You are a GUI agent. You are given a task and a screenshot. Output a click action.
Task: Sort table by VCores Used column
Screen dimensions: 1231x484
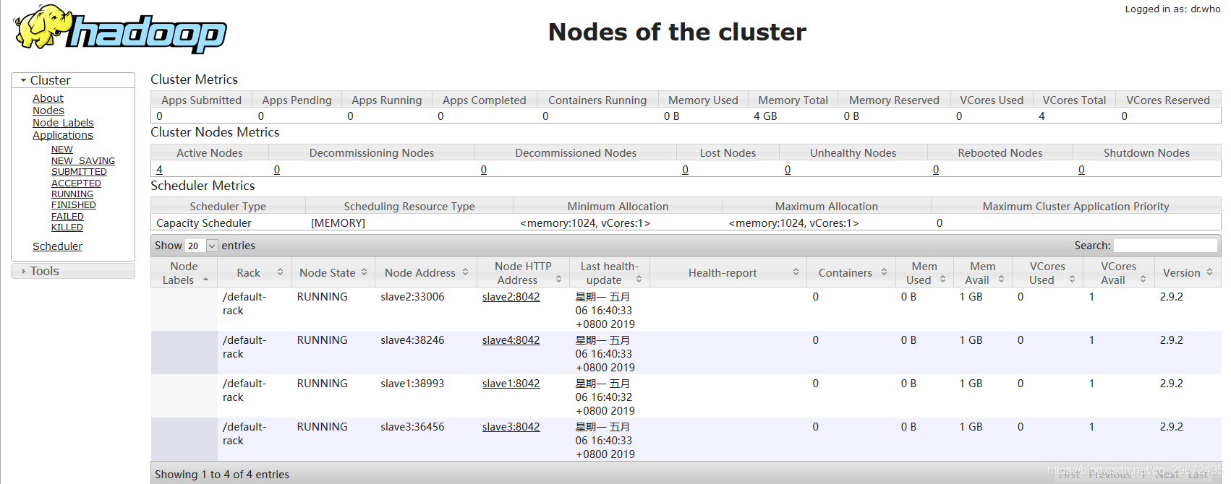(x=1047, y=273)
